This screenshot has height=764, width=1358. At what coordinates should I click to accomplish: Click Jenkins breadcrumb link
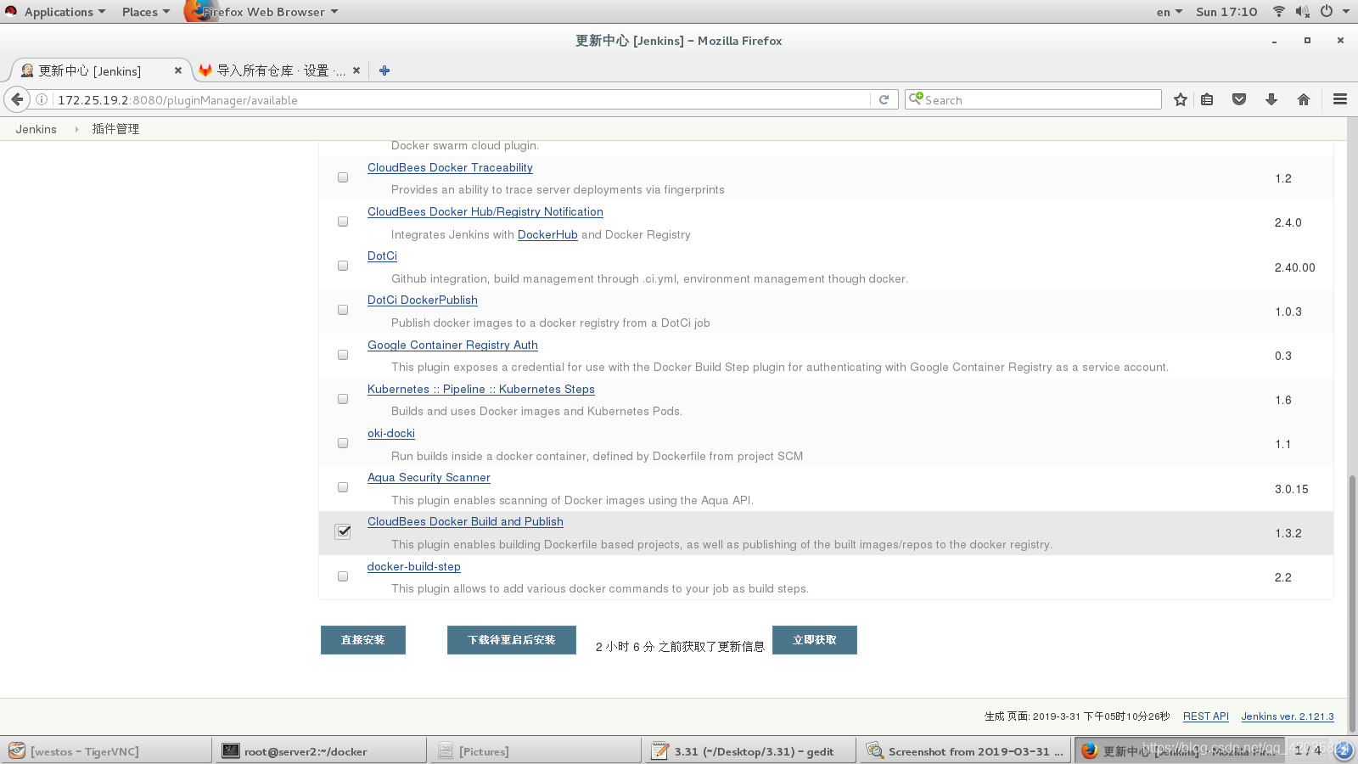(x=36, y=129)
